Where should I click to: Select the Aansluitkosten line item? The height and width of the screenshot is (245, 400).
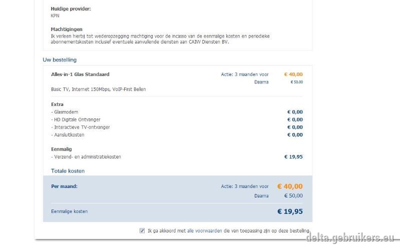[68, 135]
